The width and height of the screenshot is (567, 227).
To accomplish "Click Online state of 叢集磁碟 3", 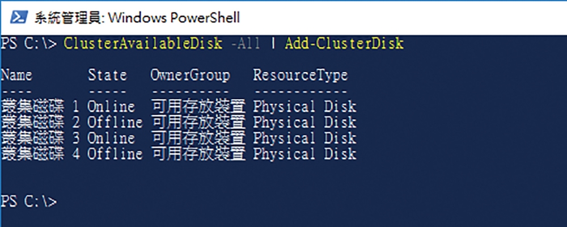I will point(111,138).
